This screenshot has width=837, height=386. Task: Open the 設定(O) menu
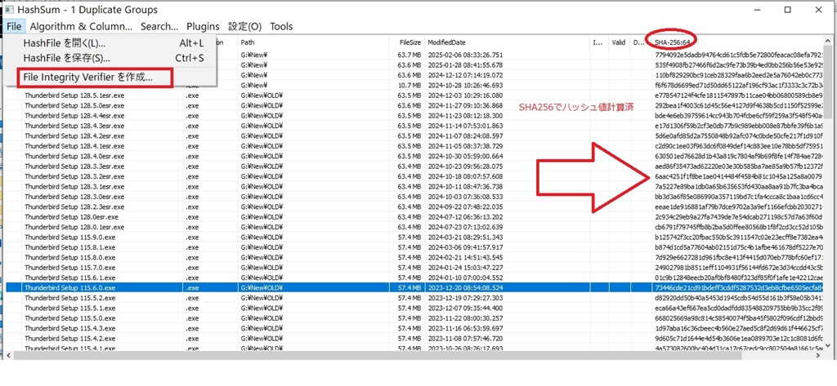coord(244,26)
